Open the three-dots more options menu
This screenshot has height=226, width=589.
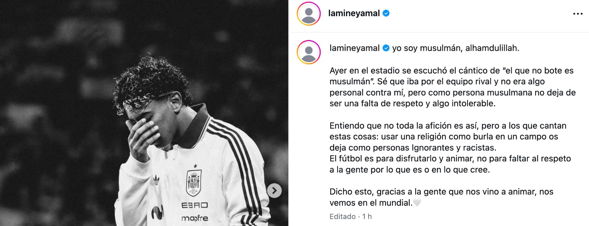coord(578,14)
